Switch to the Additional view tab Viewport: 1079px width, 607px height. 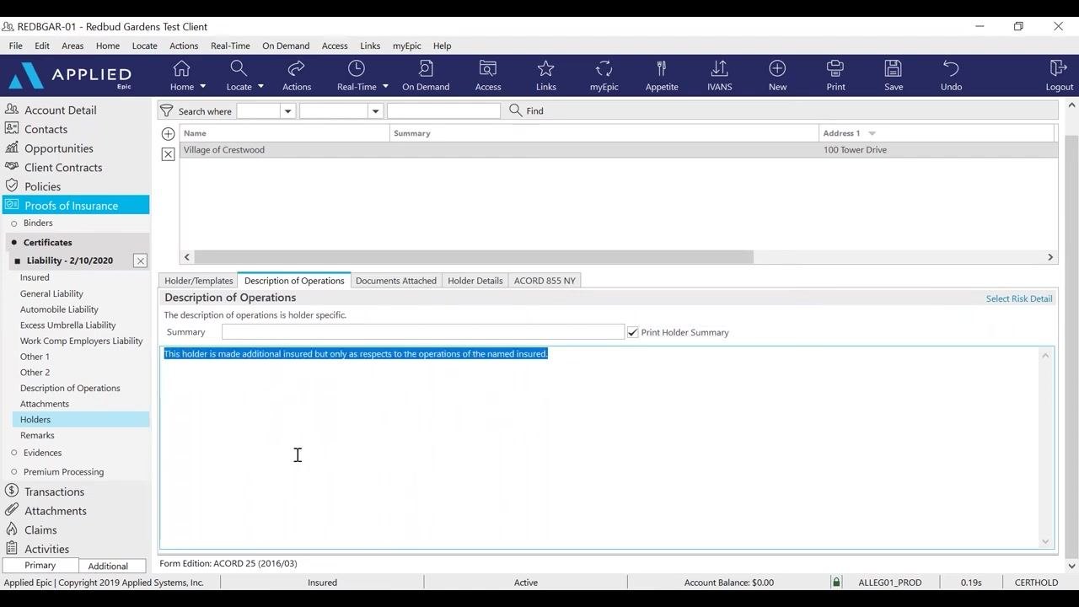108,566
